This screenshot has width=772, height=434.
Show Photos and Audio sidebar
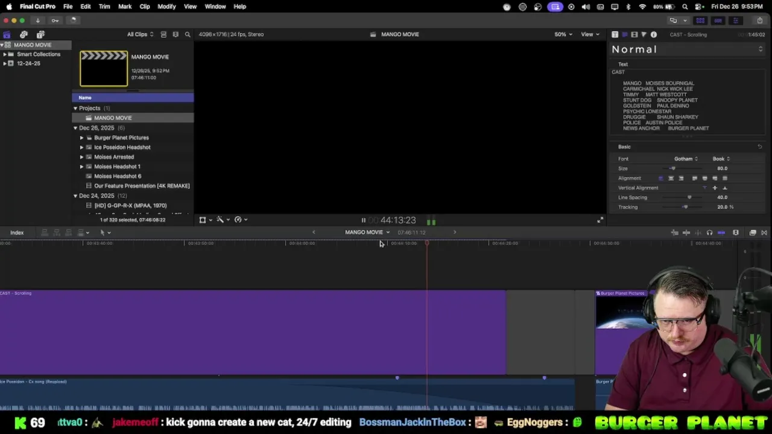coord(24,34)
